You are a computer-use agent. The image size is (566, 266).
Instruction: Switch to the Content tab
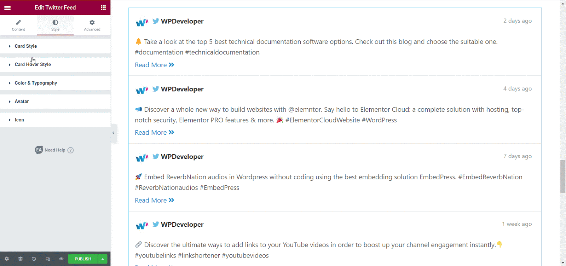18,25
